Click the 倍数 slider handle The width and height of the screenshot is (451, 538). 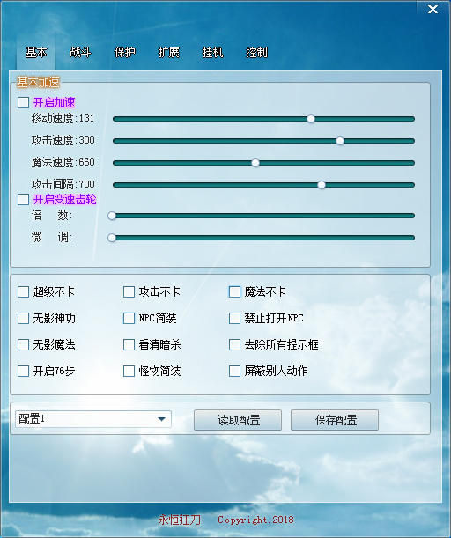coord(112,216)
